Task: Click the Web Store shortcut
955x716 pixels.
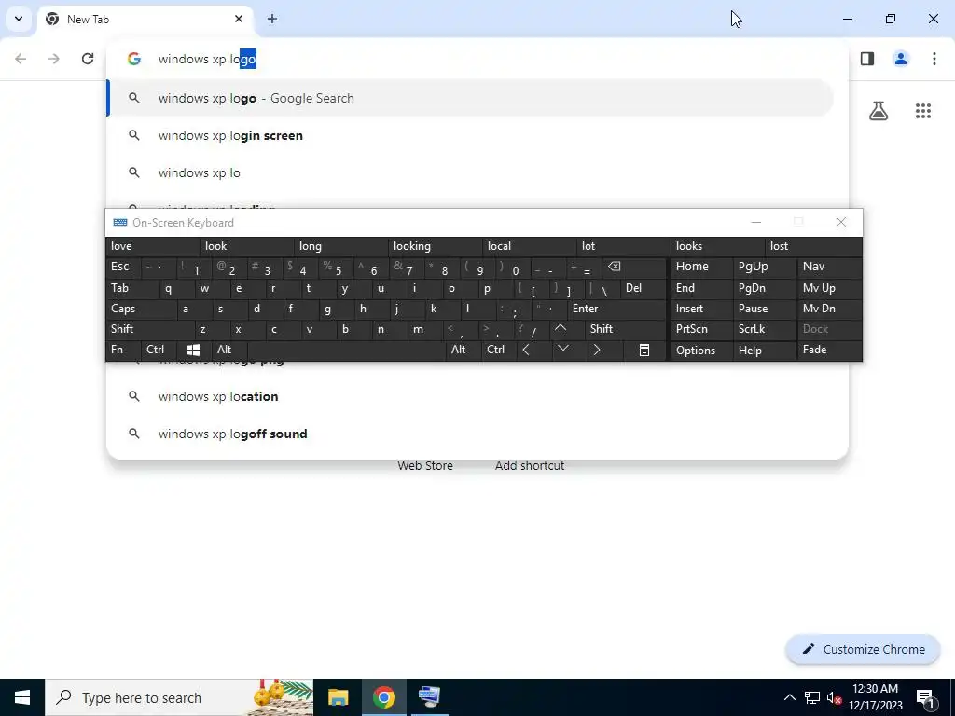Action: click(425, 466)
